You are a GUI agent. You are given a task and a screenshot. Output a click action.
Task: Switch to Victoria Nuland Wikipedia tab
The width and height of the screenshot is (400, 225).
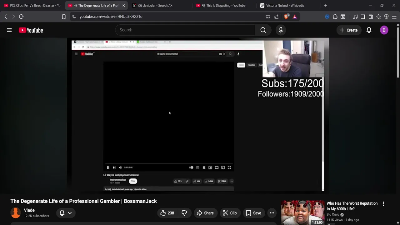coord(287,5)
